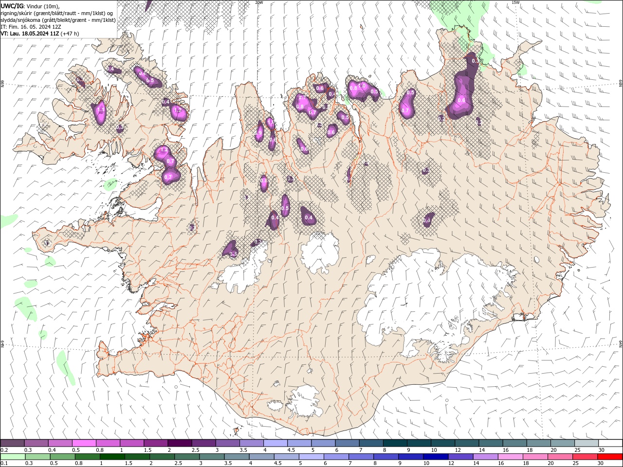The image size is (623, 467).
Task: Click the '(+47 h)' forecast offset text
Action: pos(70,34)
